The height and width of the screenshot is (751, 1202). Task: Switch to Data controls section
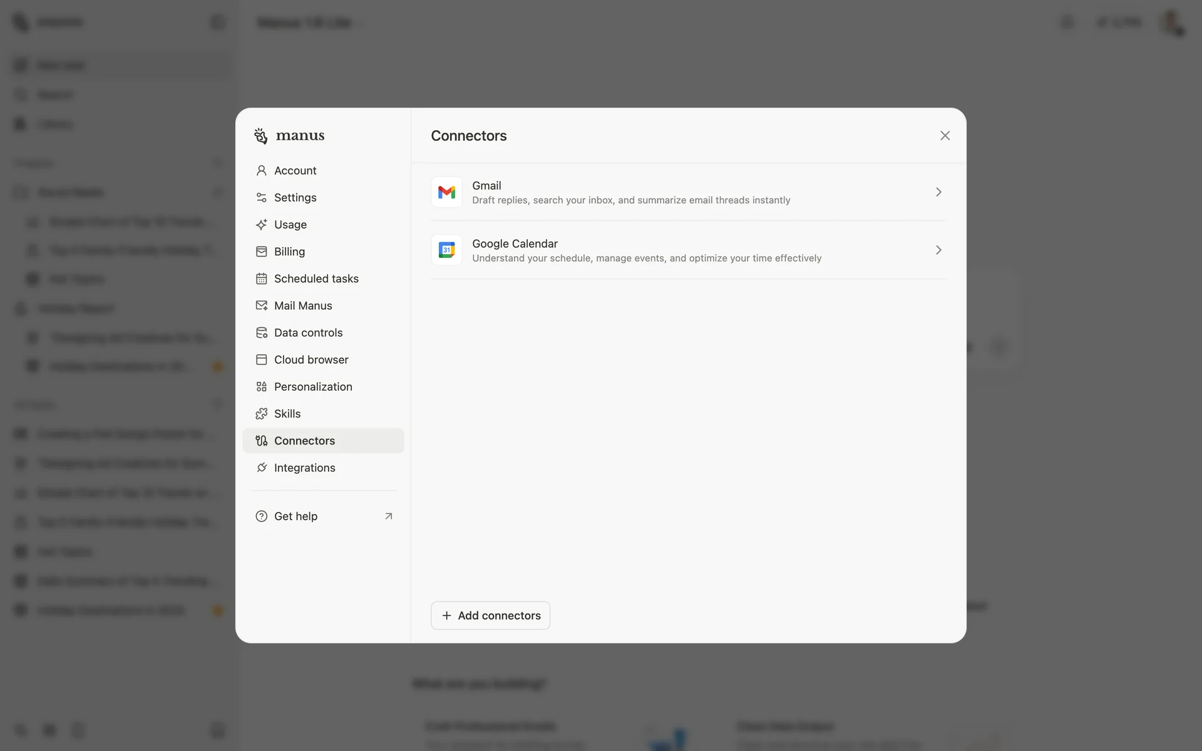click(x=308, y=333)
